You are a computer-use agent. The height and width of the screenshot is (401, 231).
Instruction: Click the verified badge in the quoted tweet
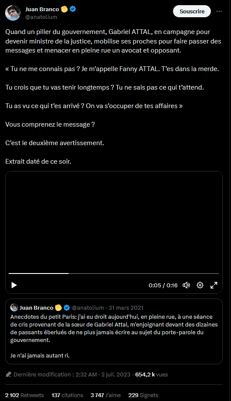67,308
